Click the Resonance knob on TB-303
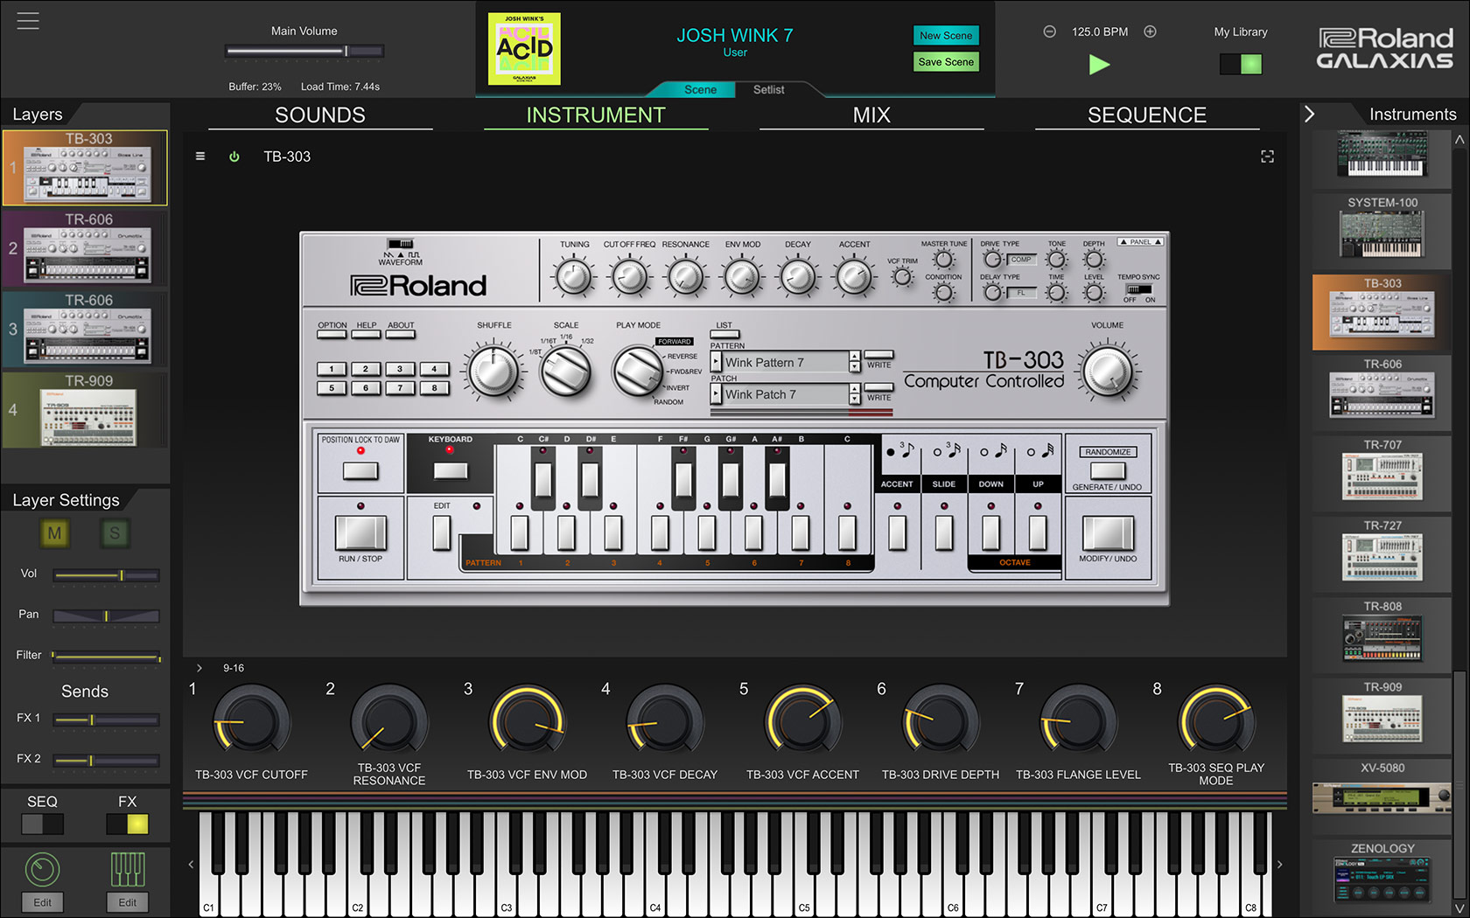 point(685,278)
